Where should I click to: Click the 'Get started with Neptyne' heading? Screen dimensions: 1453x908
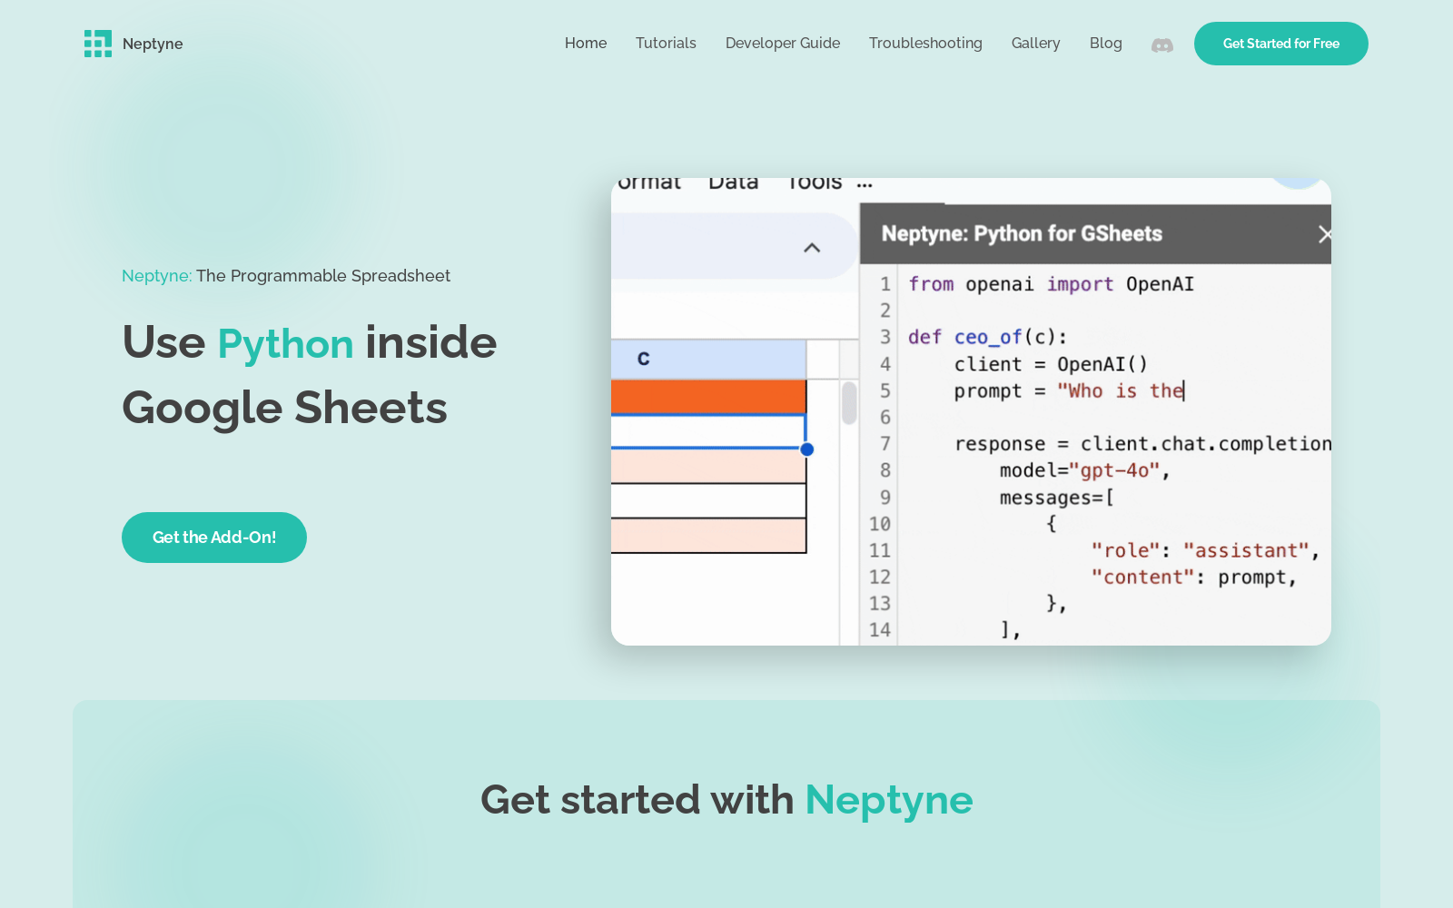coord(726,800)
